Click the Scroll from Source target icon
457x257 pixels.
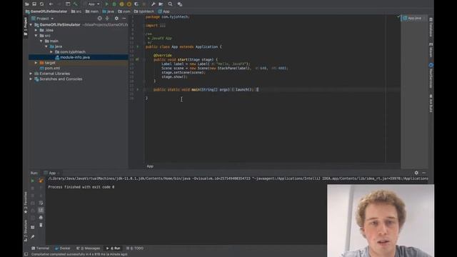tap(100, 19)
